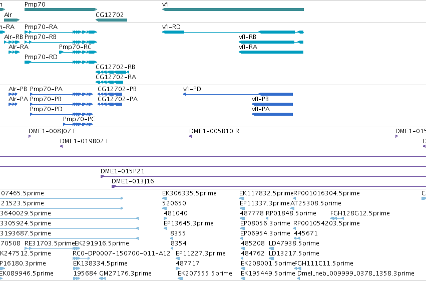Click the 445671 feature label

pos(306,234)
